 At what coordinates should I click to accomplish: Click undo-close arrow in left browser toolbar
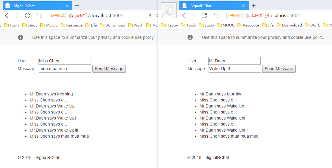(x=39, y=15)
